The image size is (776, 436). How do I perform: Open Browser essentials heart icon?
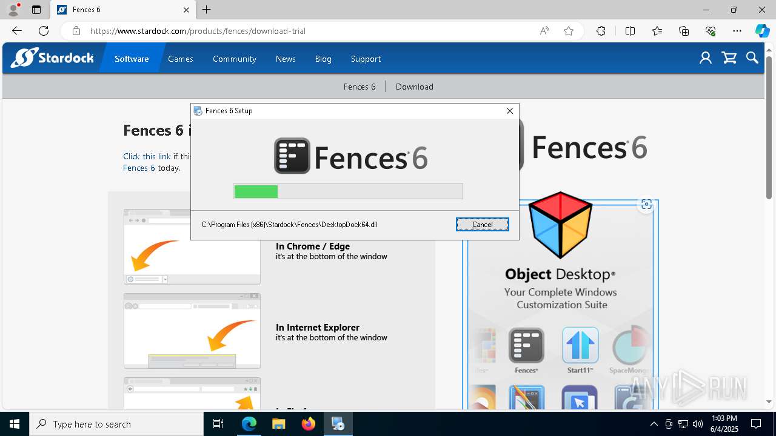711,31
